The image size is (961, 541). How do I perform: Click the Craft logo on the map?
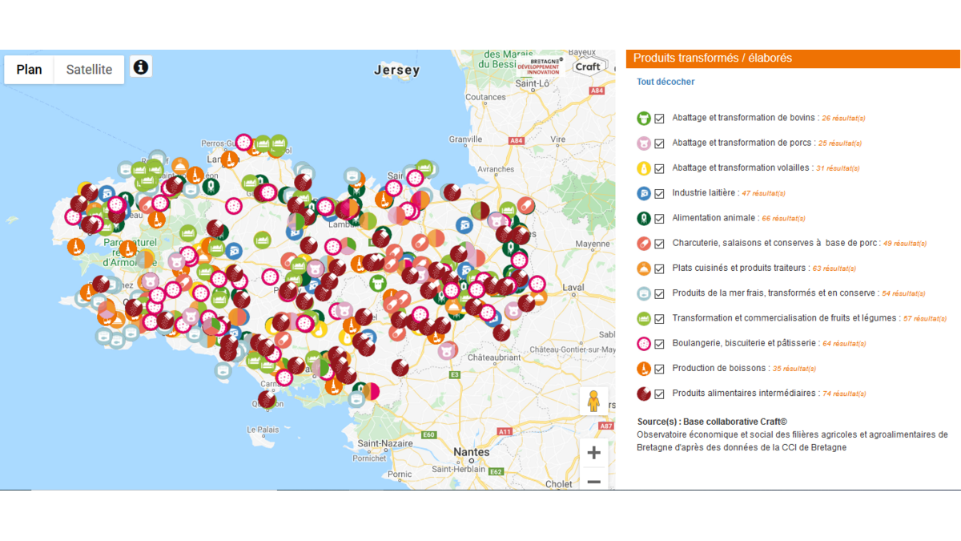[589, 67]
